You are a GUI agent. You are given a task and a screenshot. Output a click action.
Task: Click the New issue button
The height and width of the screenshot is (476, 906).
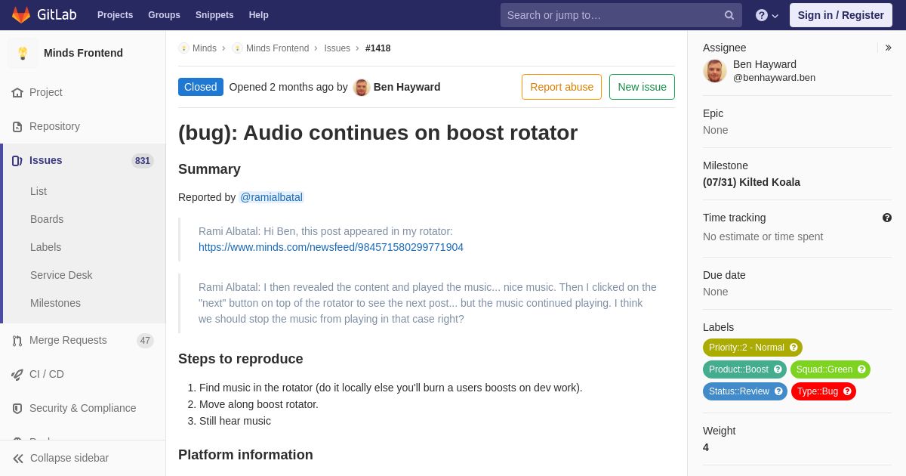(642, 87)
